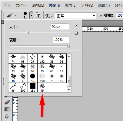Select the grass brush 33

pos(13,68)
